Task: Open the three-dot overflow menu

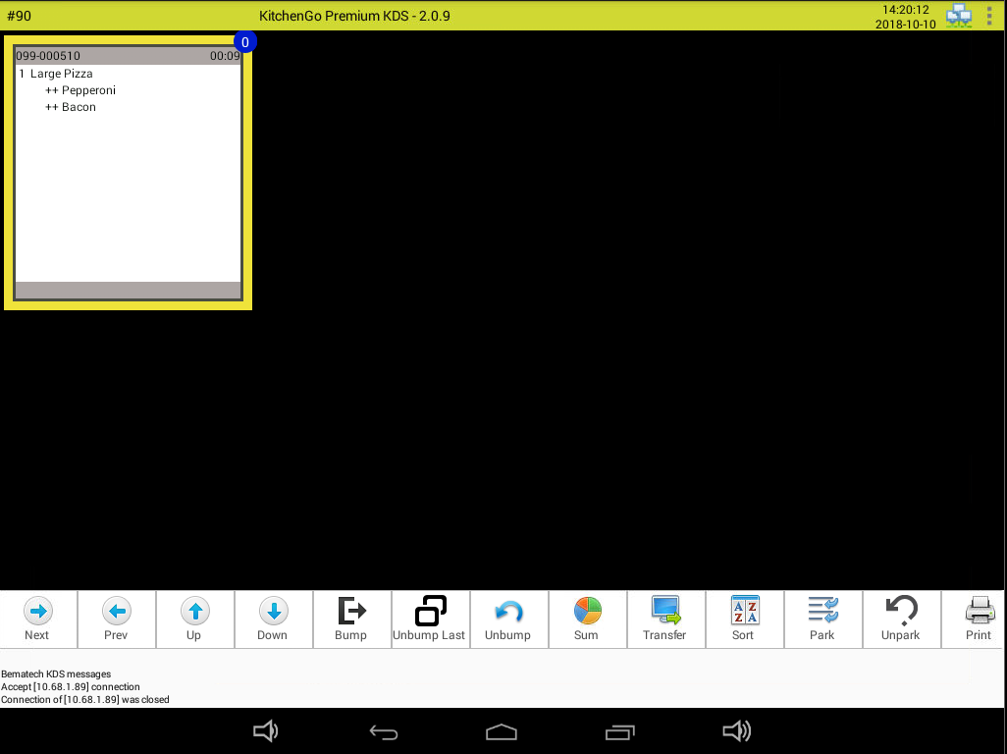Action: pyautogui.click(x=989, y=16)
